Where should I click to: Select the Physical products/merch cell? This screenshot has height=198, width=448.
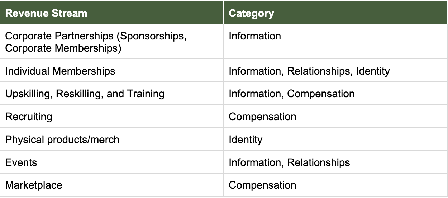(62, 140)
